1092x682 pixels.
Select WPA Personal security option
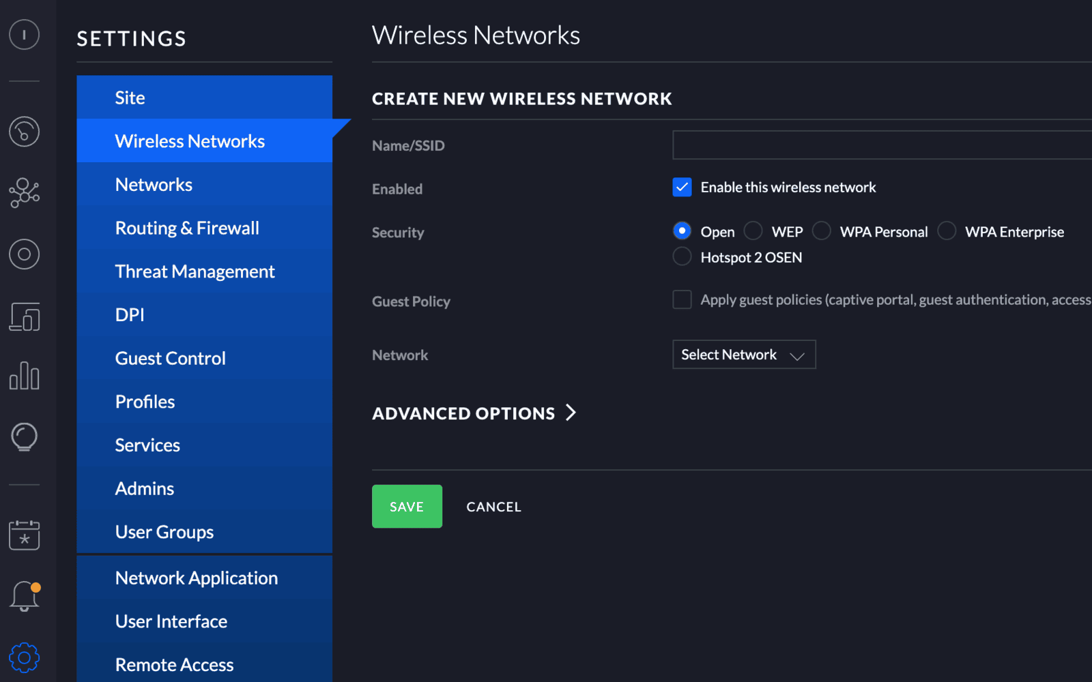tap(822, 231)
